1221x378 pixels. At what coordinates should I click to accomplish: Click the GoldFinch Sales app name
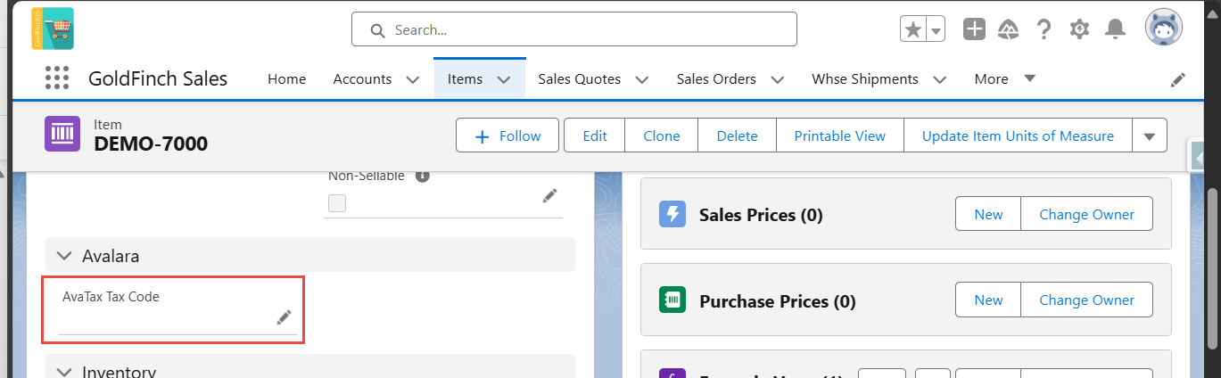pos(158,78)
